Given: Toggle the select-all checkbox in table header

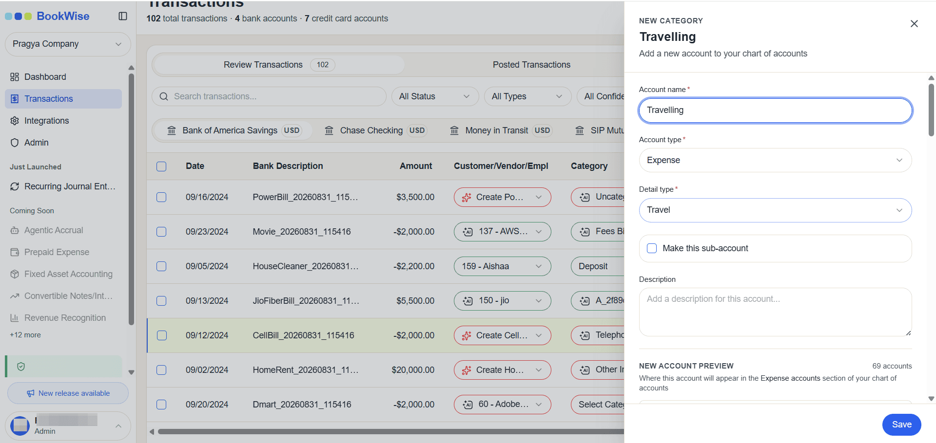Looking at the screenshot, I should click(161, 166).
